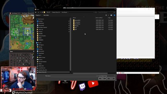Click the magnifier icon in the search box
This screenshot has height=94, width=167.
click(114, 12)
